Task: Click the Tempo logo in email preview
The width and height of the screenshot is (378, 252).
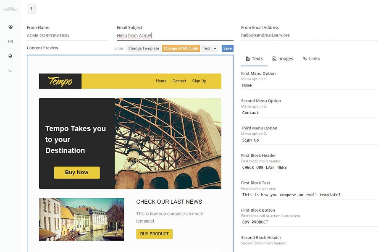Action: pos(60,81)
